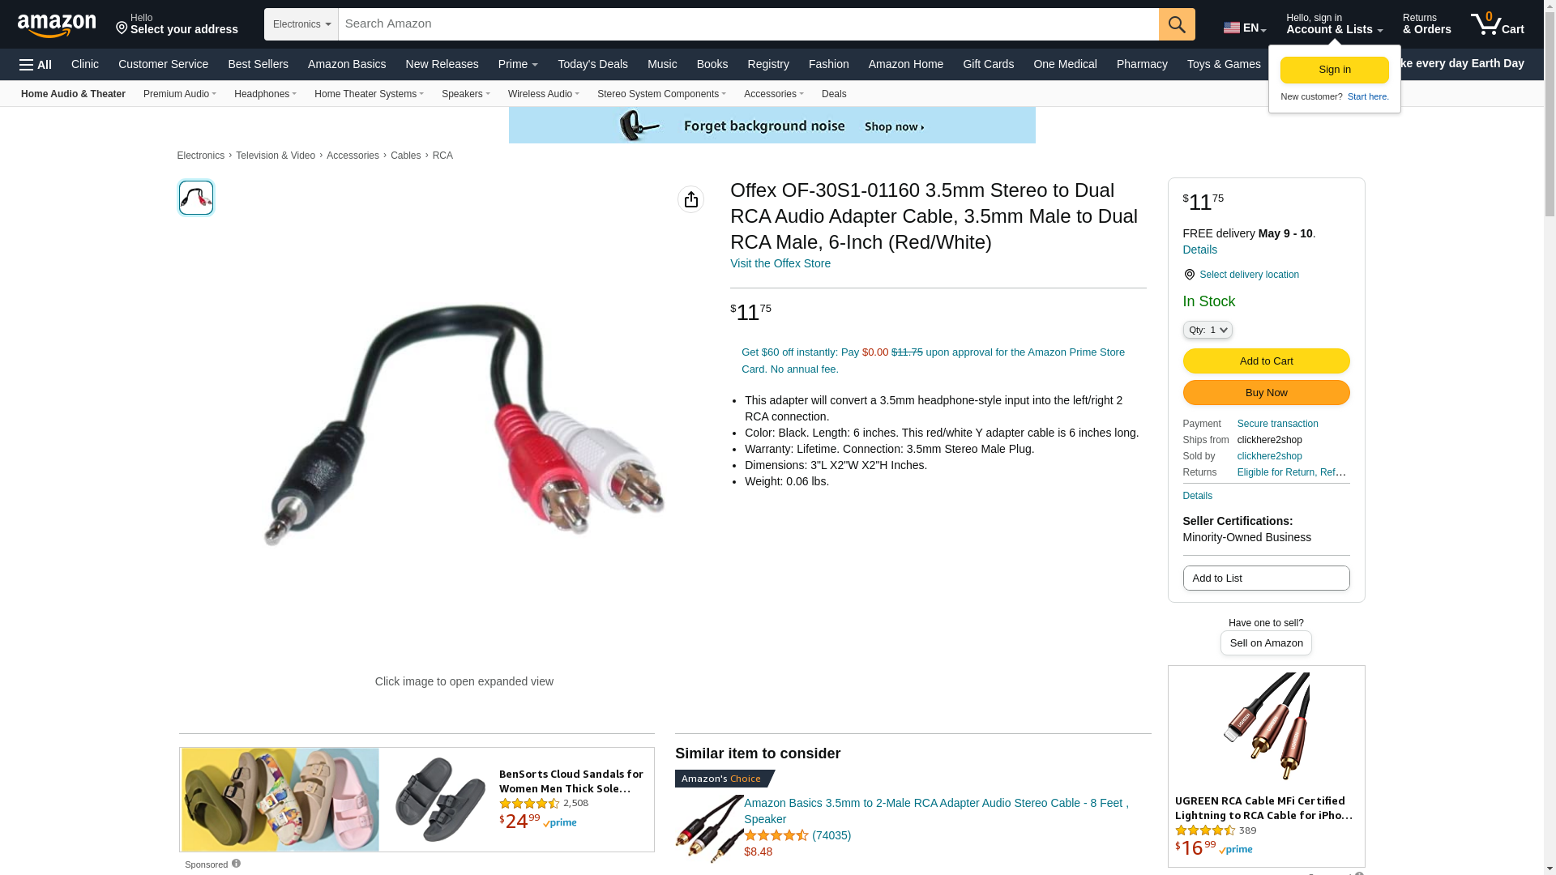Viewport: 1556px width, 875px height.
Task: Expand the Add to List dropdown
Action: (1266, 578)
